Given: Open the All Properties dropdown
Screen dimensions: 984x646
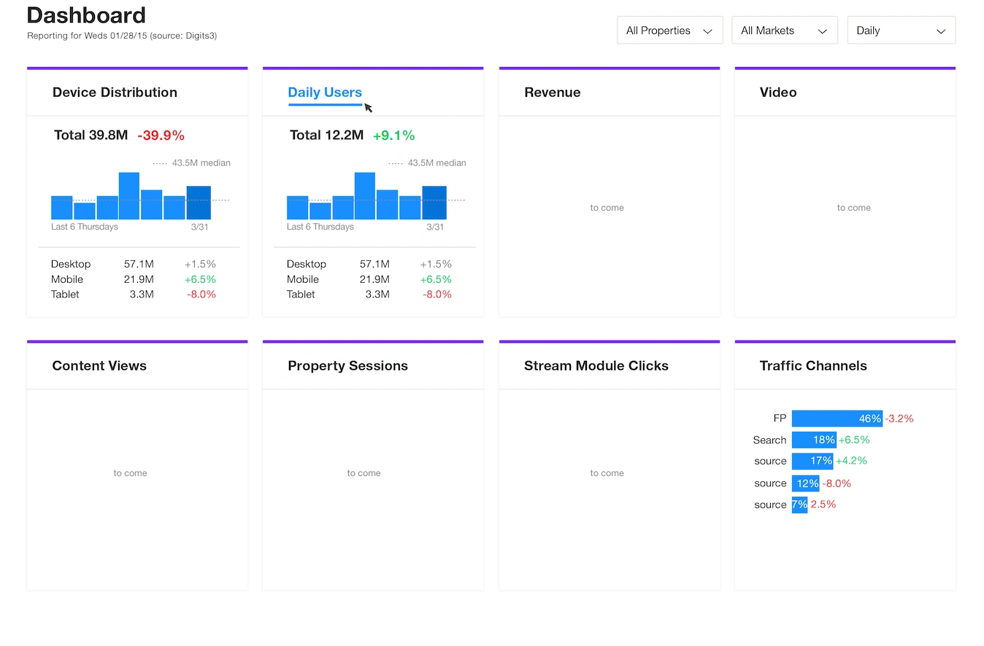Looking at the screenshot, I should [669, 31].
